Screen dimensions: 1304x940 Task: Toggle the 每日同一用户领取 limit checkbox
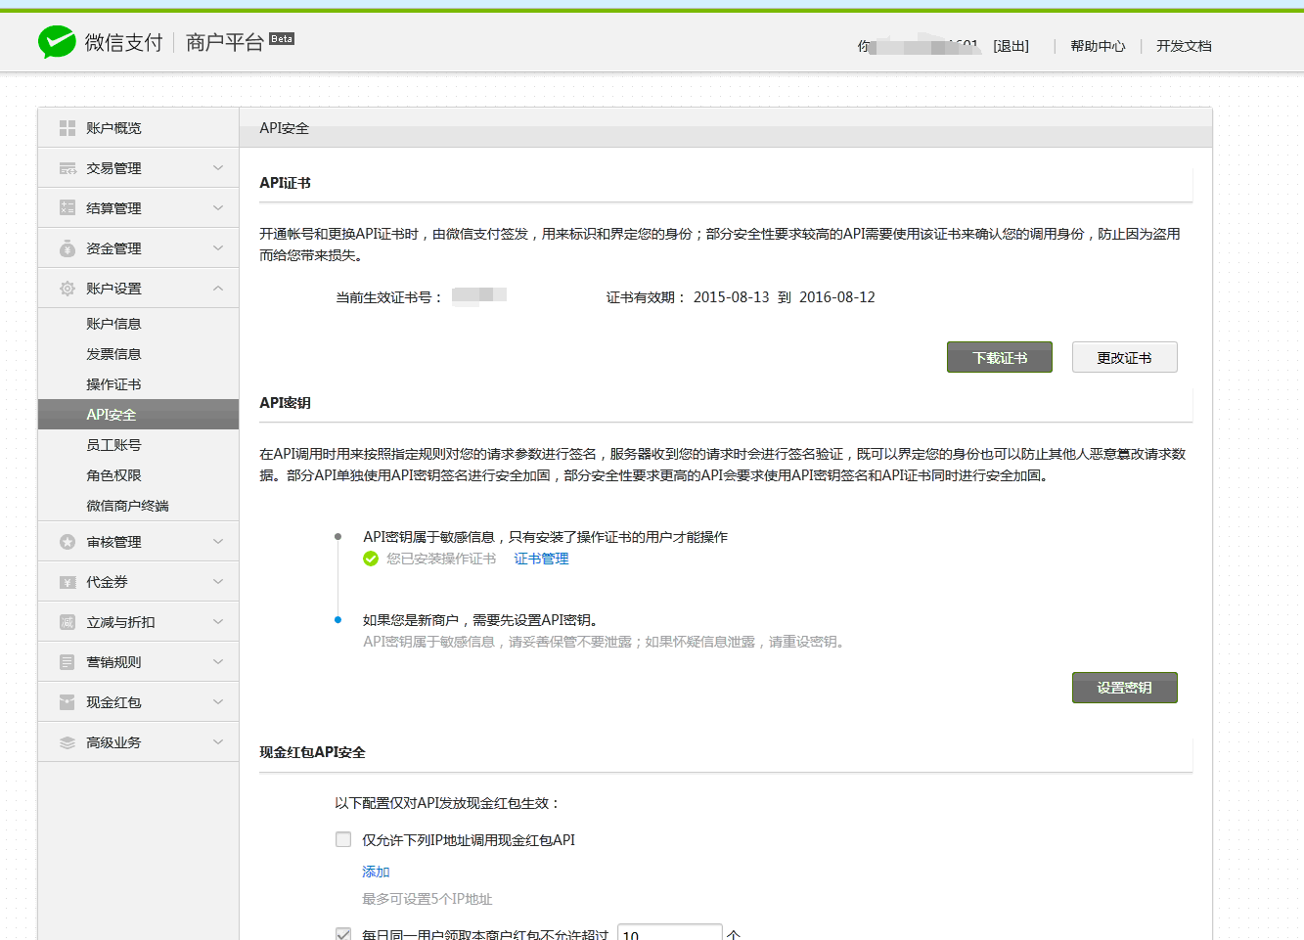click(343, 934)
